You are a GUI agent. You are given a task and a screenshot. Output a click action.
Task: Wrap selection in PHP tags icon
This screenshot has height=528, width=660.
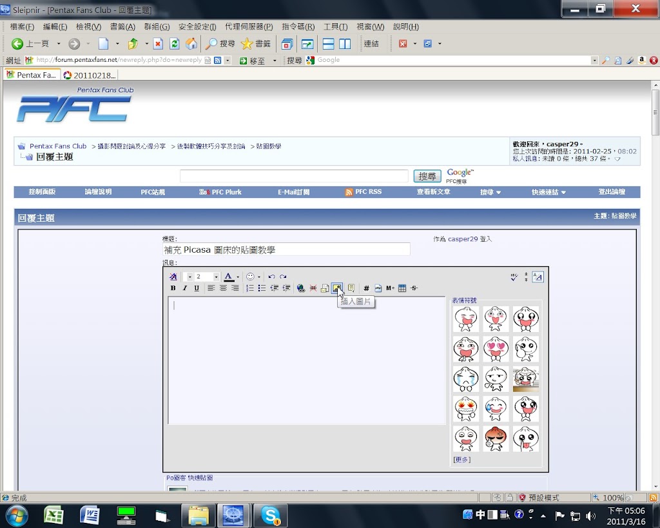point(378,288)
